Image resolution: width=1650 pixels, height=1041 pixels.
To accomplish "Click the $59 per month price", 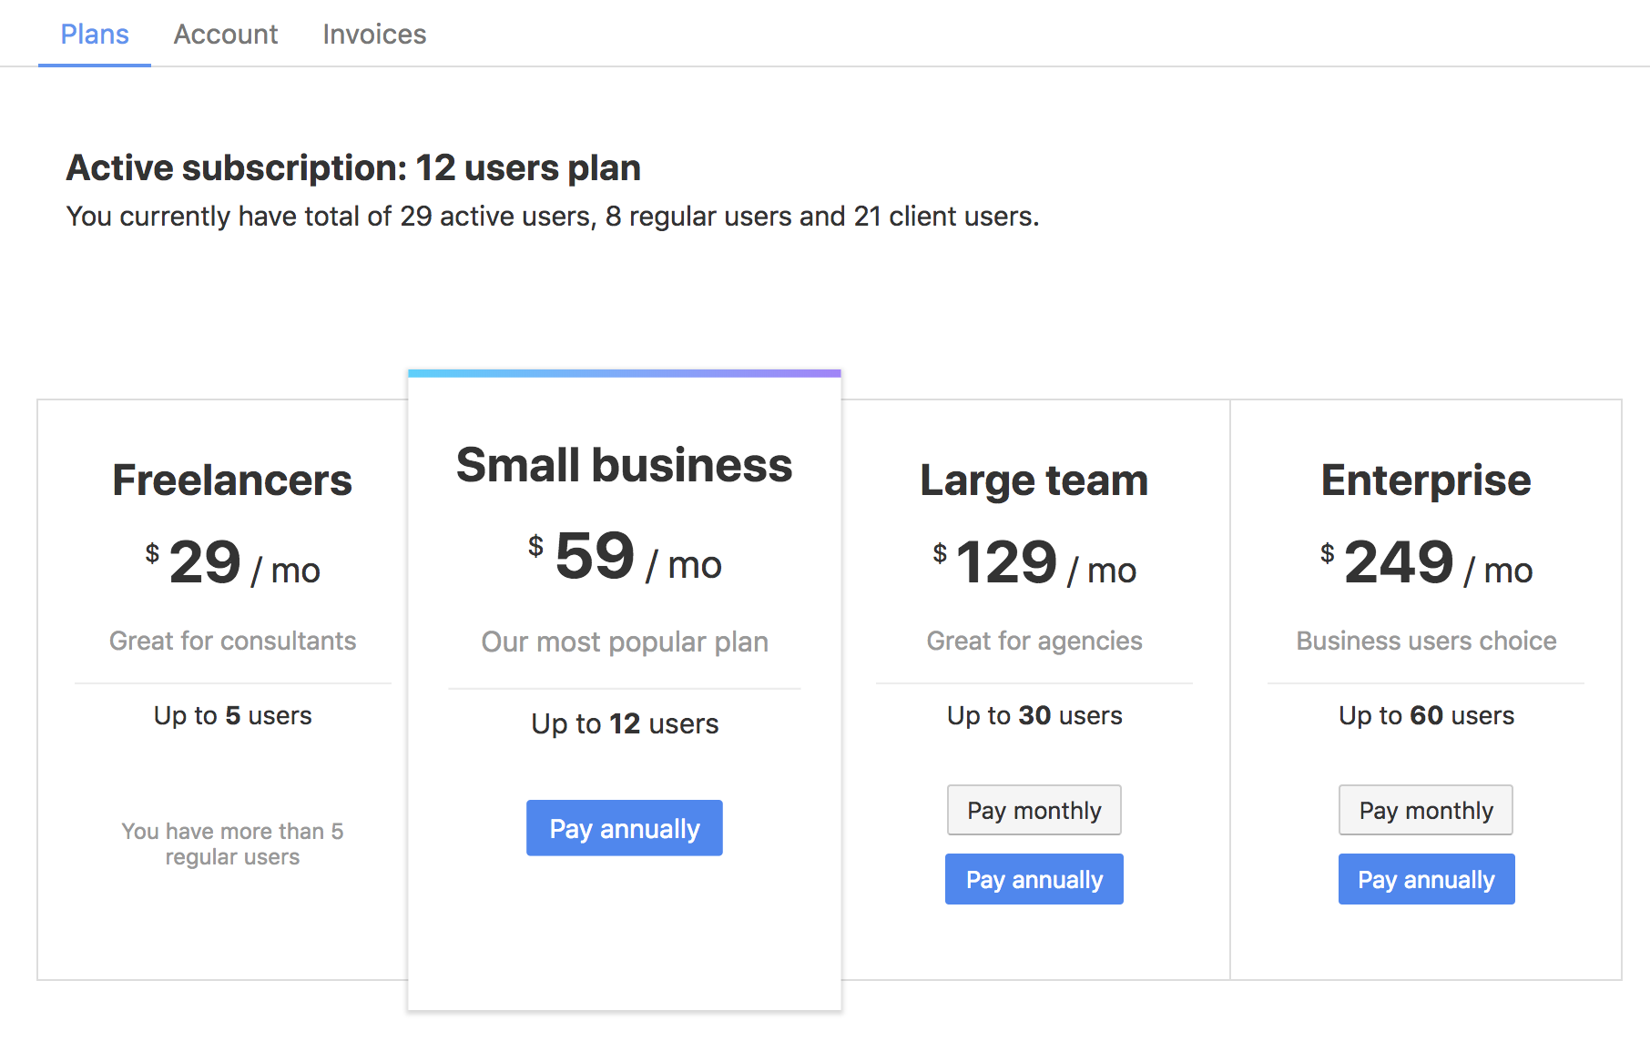I will coord(624,557).
